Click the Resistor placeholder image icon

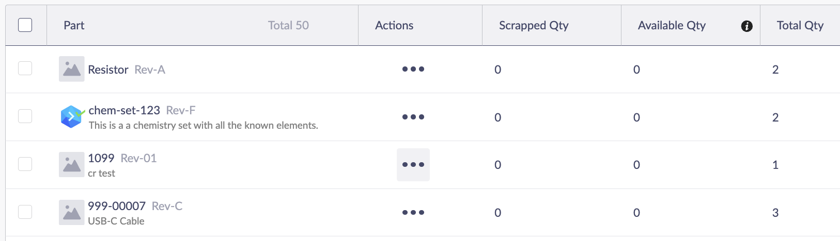71,69
